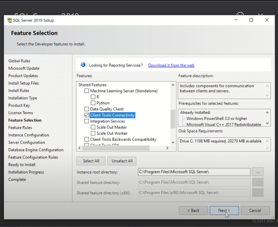Screen dimensions: 278x227
Task: Maximize the SQL Server 2019 Setup window
Action: click(251, 20)
